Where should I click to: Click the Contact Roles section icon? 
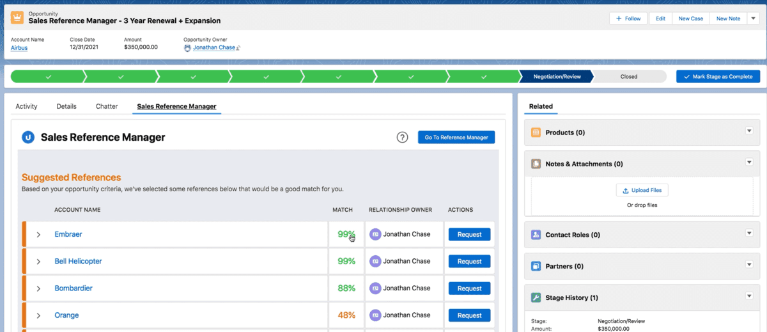click(536, 235)
